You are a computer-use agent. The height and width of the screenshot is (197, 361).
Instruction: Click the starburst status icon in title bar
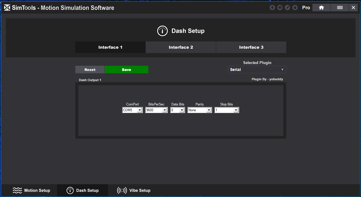280,8
